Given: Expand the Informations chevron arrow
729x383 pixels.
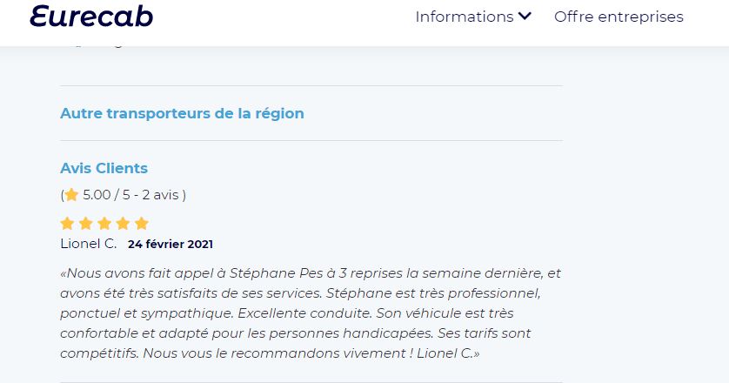Looking at the screenshot, I should (525, 17).
